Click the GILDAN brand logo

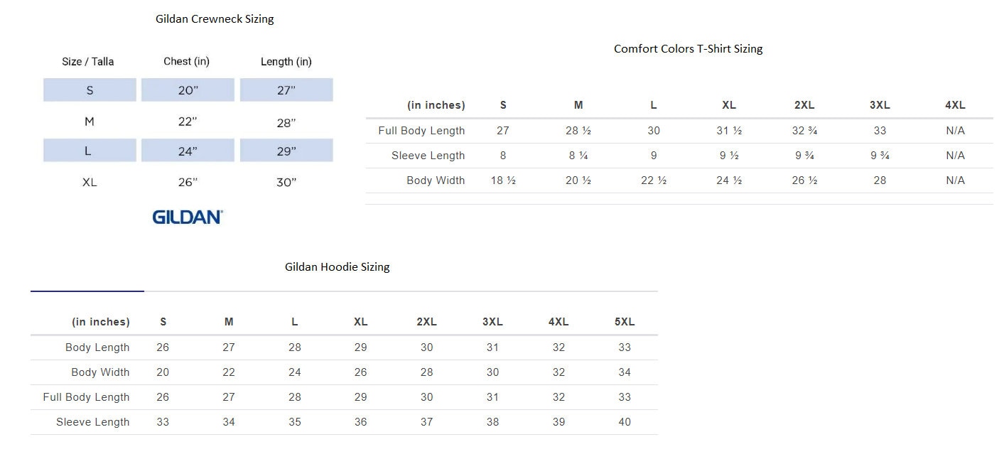(188, 217)
